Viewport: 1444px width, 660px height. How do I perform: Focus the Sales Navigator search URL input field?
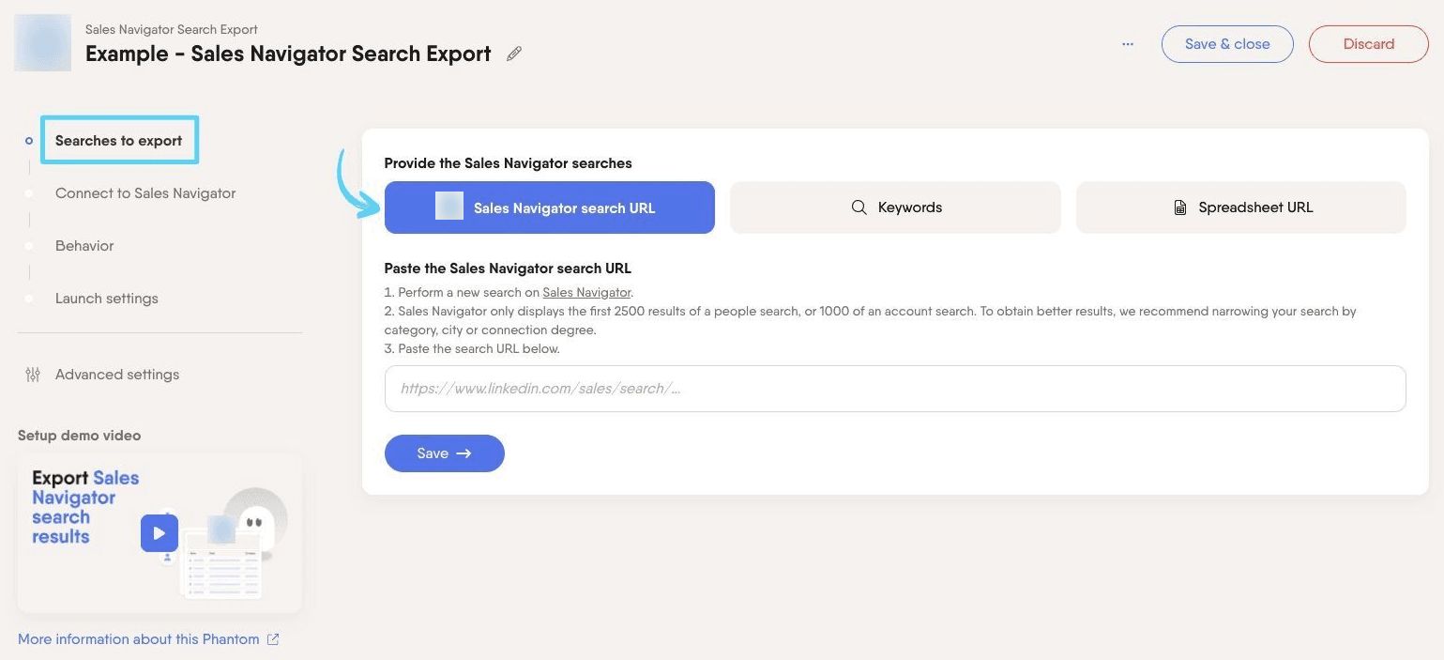(x=895, y=389)
